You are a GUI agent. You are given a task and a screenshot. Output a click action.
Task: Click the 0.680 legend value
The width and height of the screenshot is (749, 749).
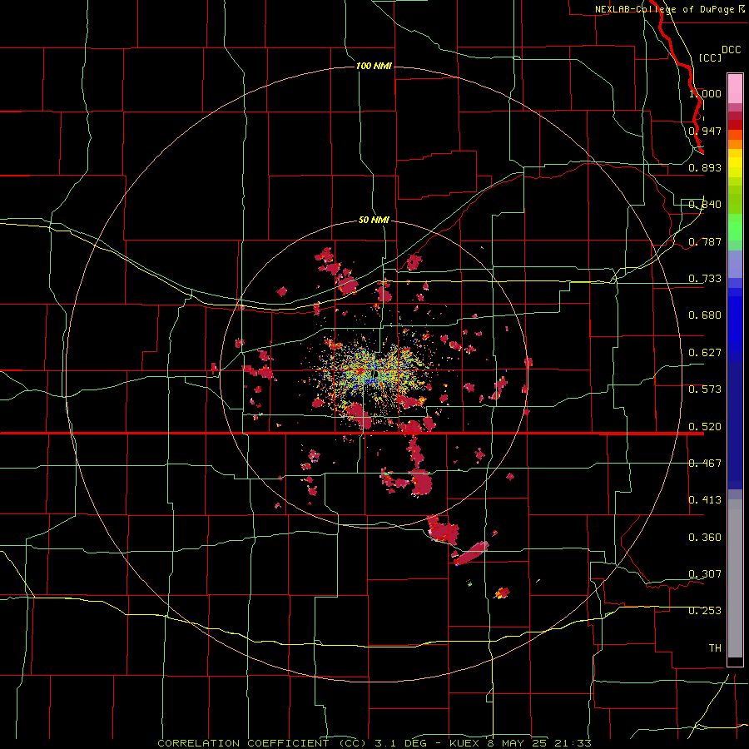click(705, 315)
